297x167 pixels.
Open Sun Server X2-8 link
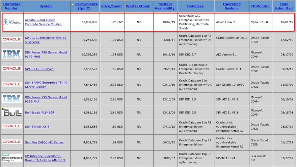[x=37, y=127]
